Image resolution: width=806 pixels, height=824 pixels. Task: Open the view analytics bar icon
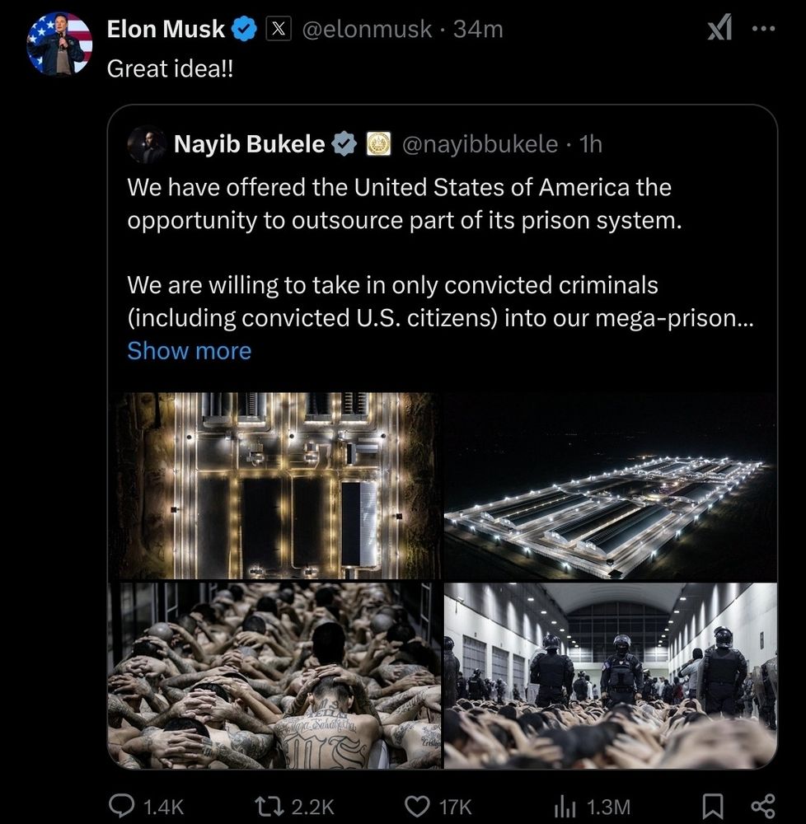tap(565, 806)
